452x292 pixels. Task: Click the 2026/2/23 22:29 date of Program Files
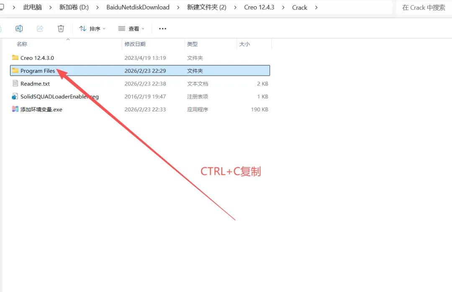pos(145,71)
